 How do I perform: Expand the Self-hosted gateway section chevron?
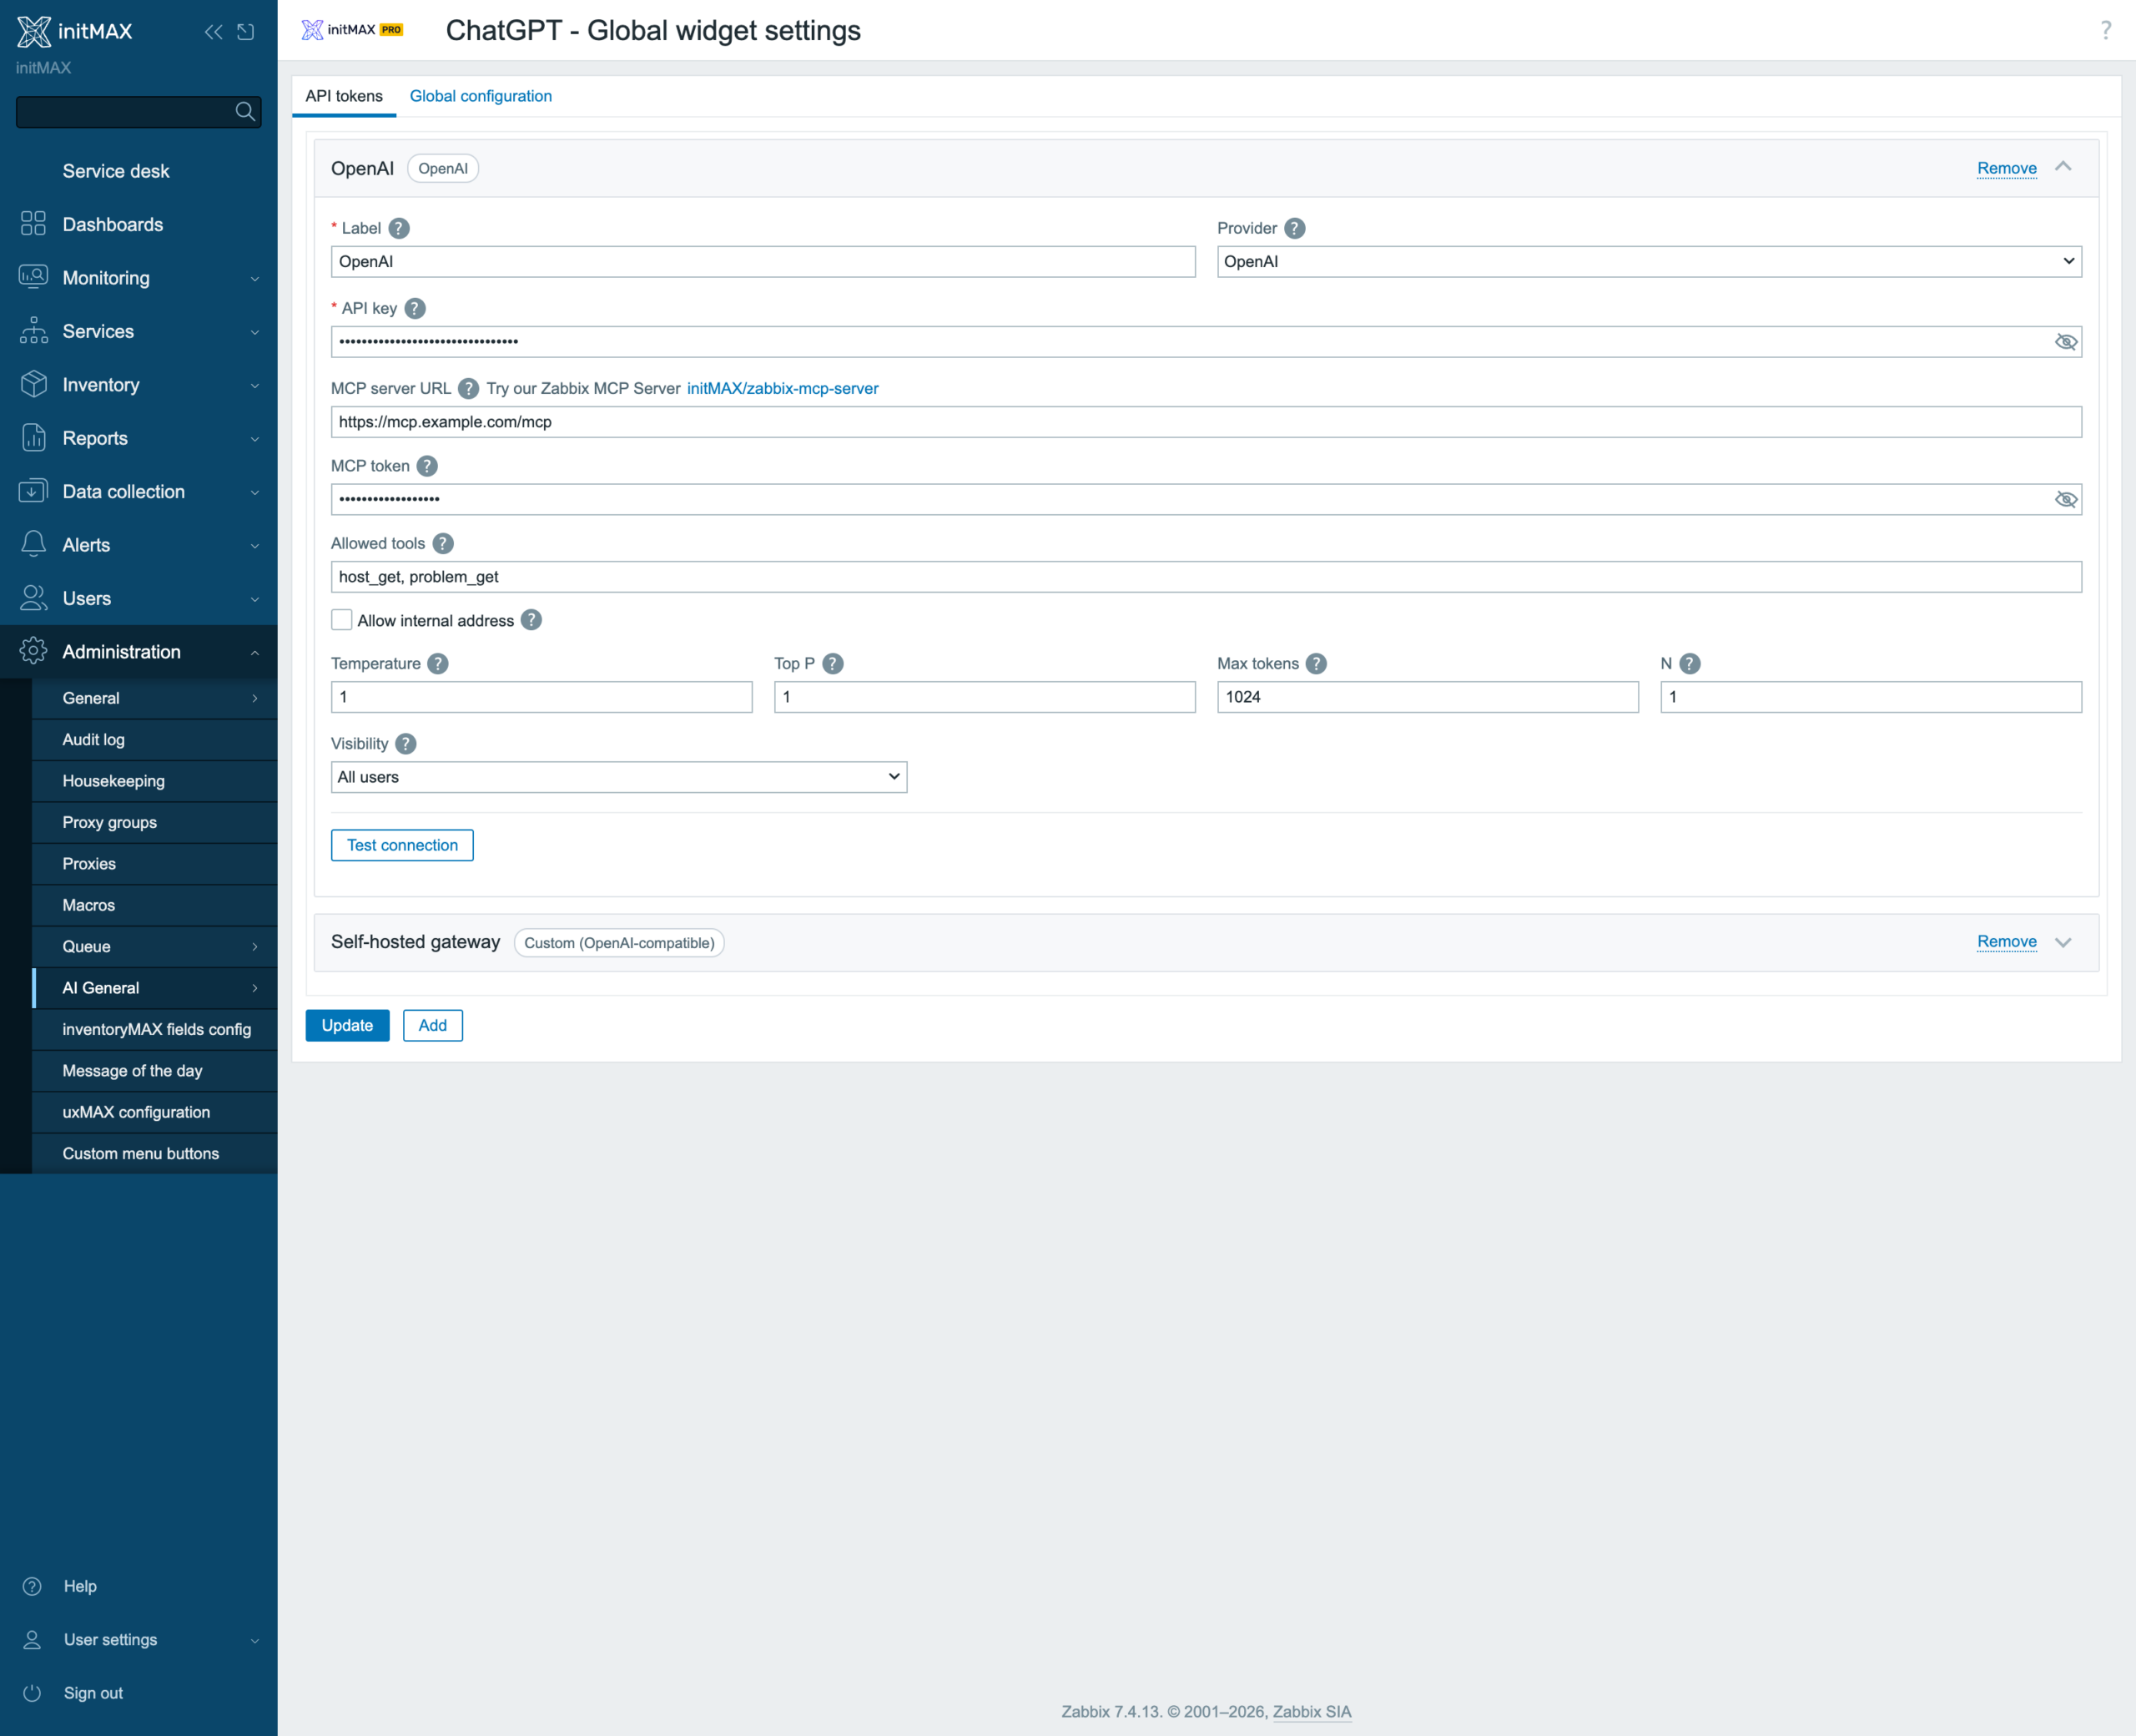pos(2063,942)
